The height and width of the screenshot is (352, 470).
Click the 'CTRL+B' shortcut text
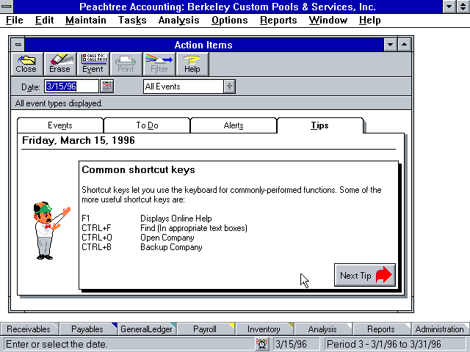click(x=96, y=247)
